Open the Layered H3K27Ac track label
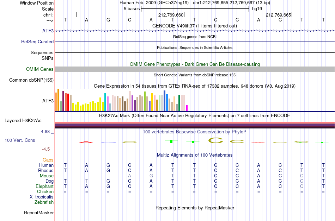The image size is (335, 221). click(23, 120)
